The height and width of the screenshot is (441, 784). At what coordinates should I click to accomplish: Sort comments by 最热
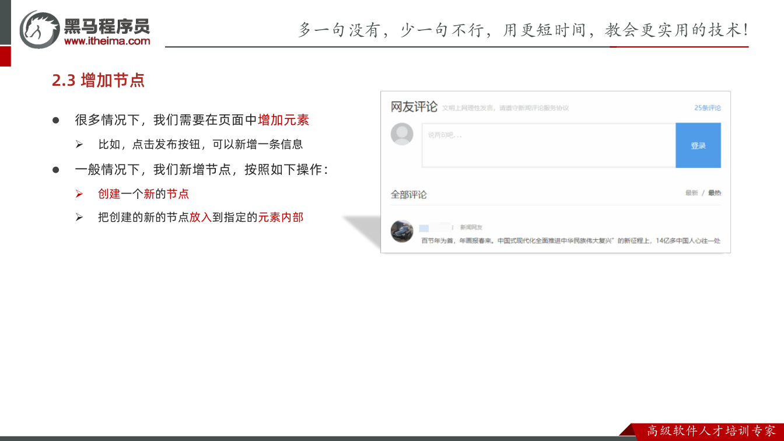(715, 193)
